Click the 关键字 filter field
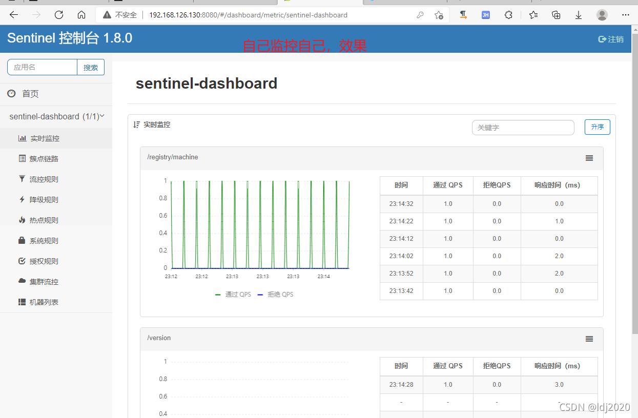The height and width of the screenshot is (418, 638). pos(523,128)
